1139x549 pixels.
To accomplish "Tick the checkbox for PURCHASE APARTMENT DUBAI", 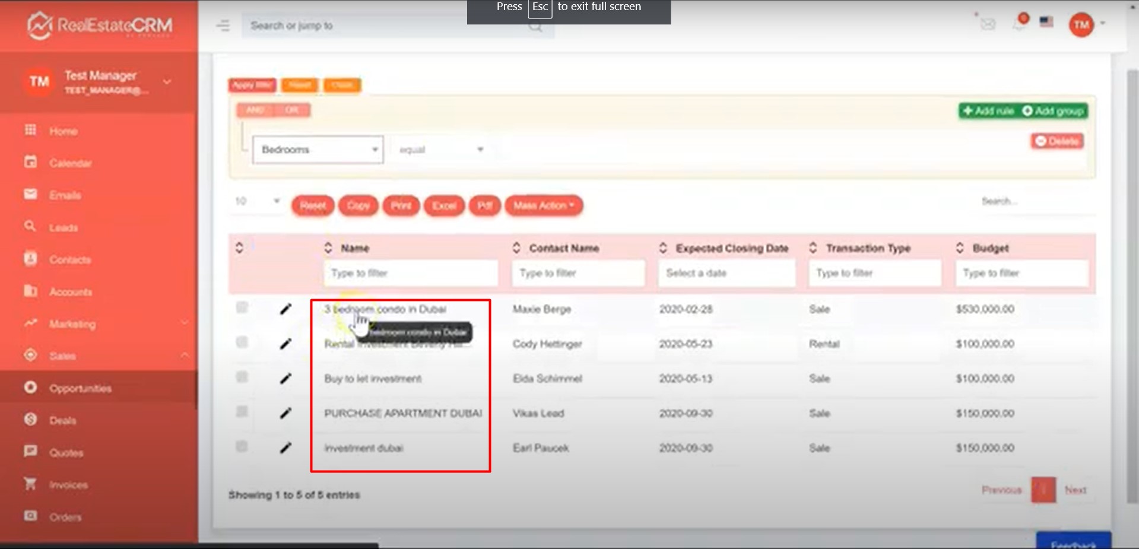I will [242, 412].
